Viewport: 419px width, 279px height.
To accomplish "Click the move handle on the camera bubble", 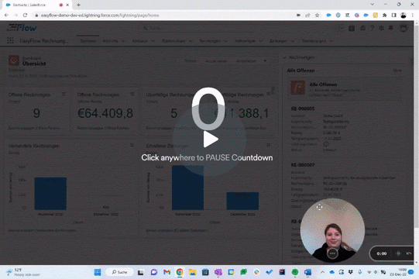I will pos(319,207).
